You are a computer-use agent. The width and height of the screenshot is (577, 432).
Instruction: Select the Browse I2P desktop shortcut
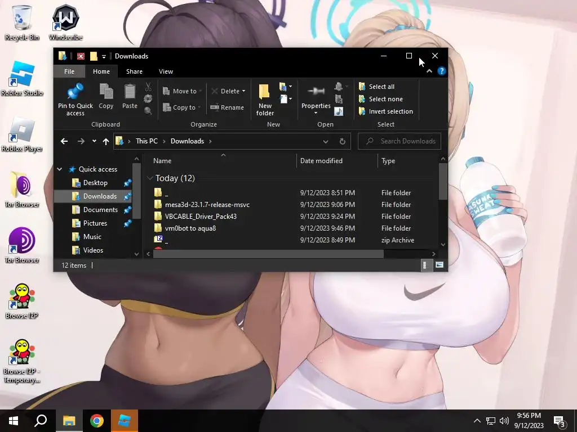click(x=22, y=301)
